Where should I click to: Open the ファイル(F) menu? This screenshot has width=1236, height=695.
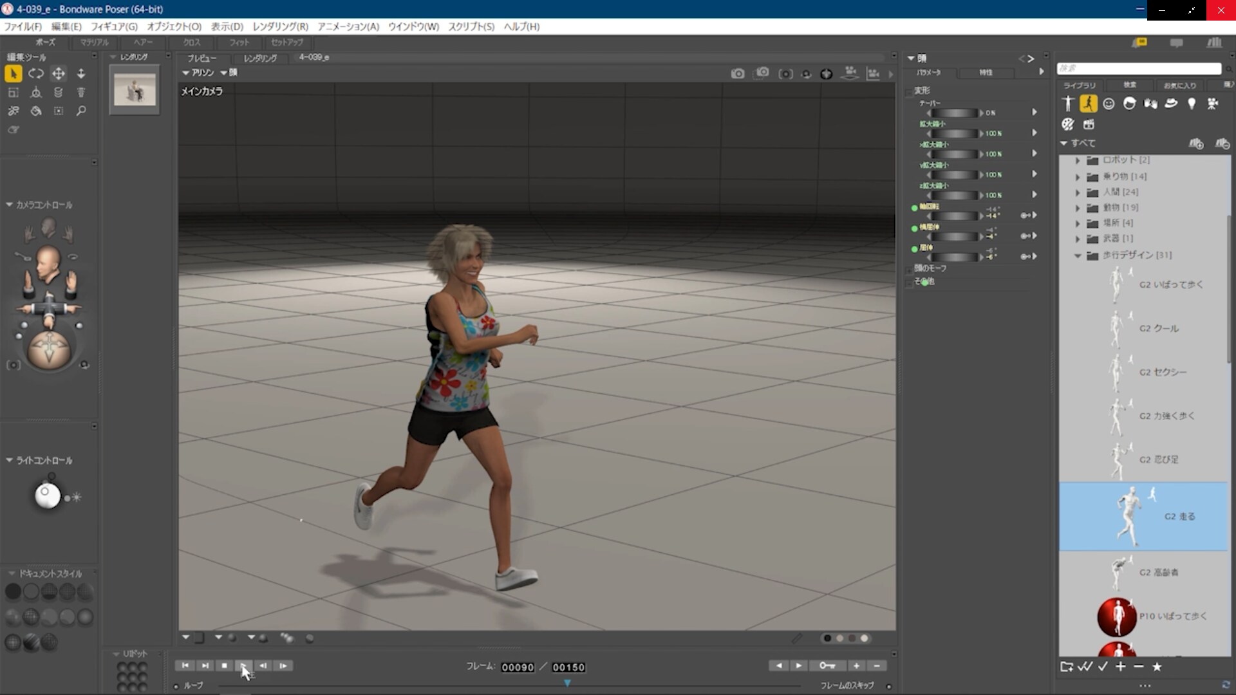[23, 26]
